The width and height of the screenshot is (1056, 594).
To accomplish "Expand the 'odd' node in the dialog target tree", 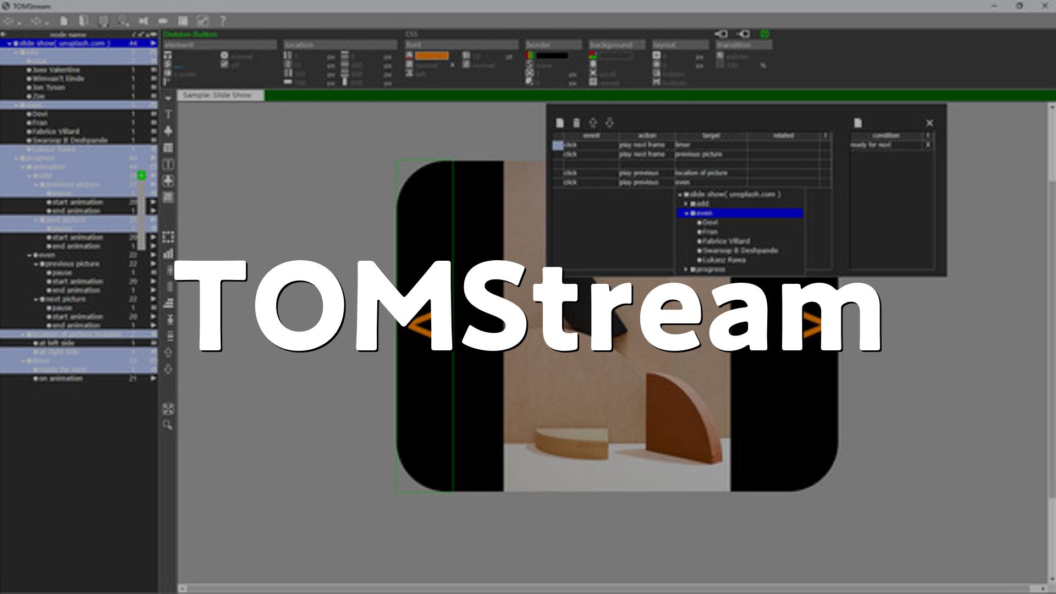I will pyautogui.click(x=686, y=204).
